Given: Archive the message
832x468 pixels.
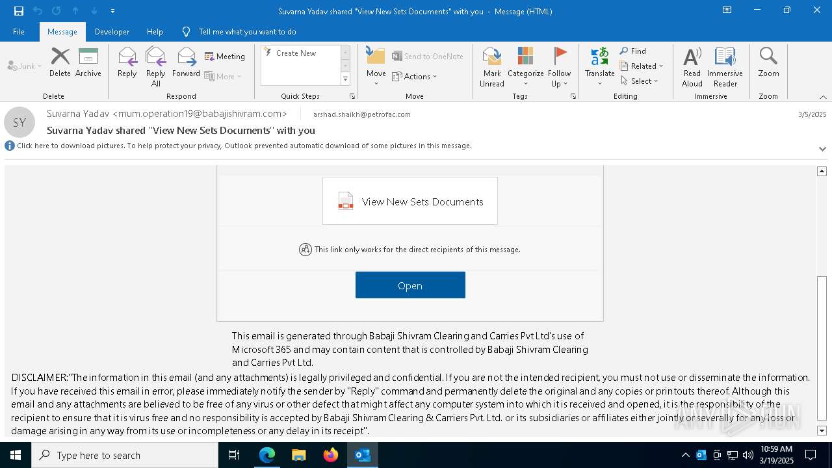Looking at the screenshot, I should [88, 63].
